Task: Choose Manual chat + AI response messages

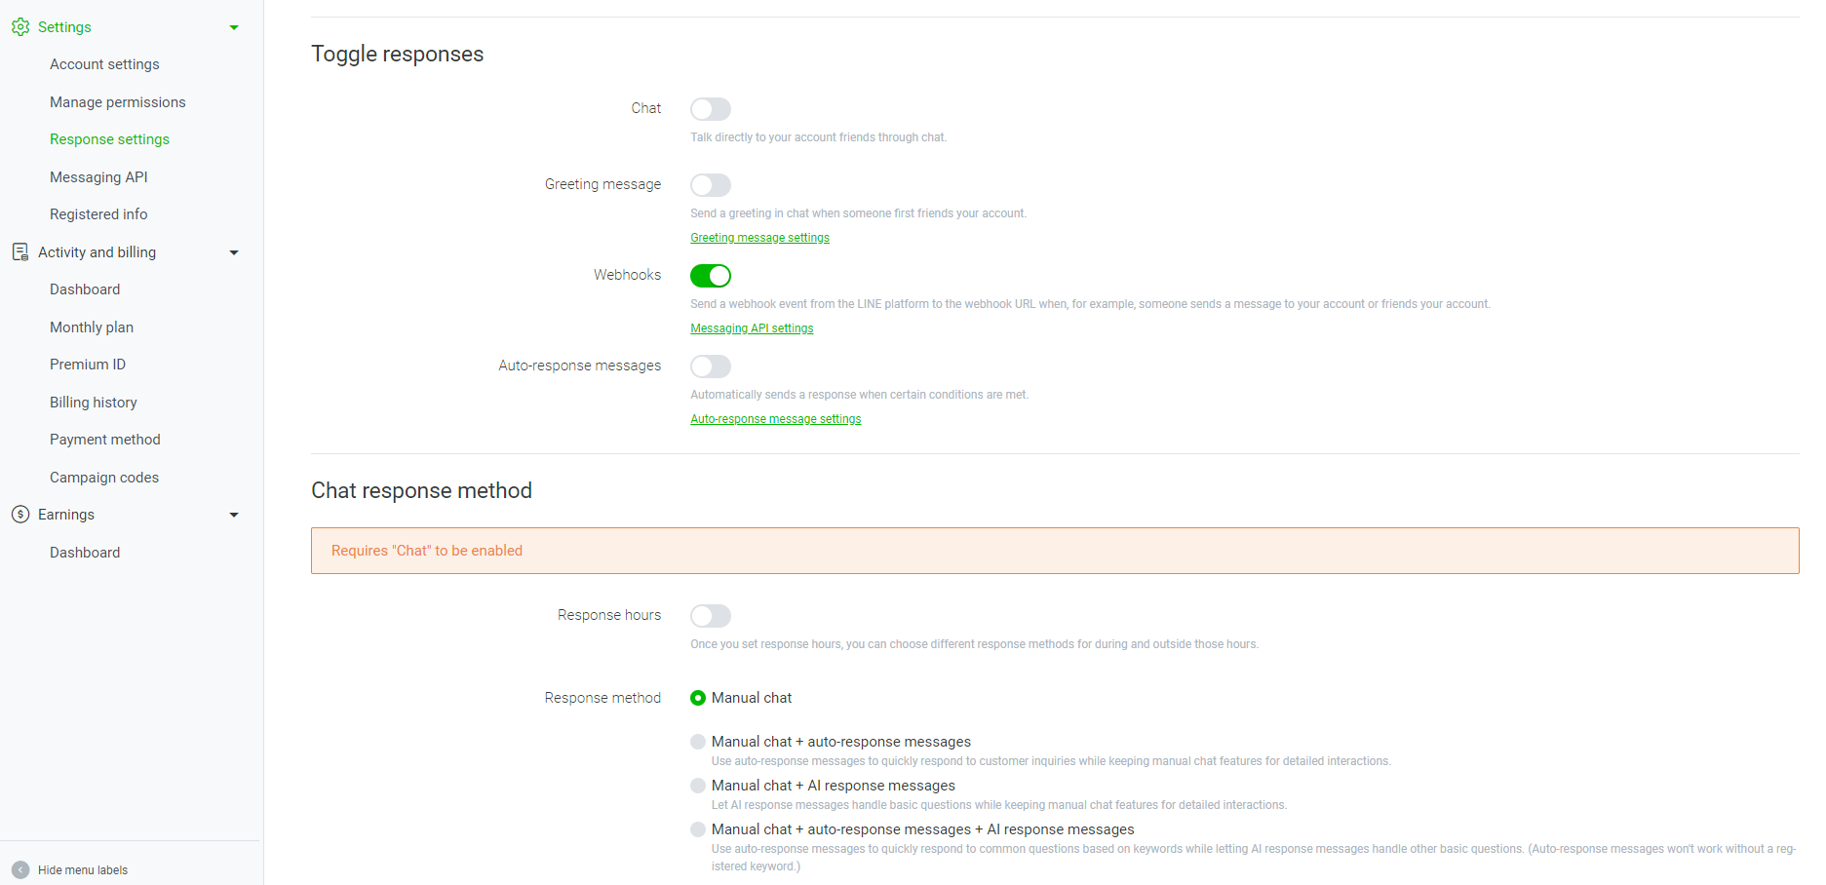Action: [698, 786]
